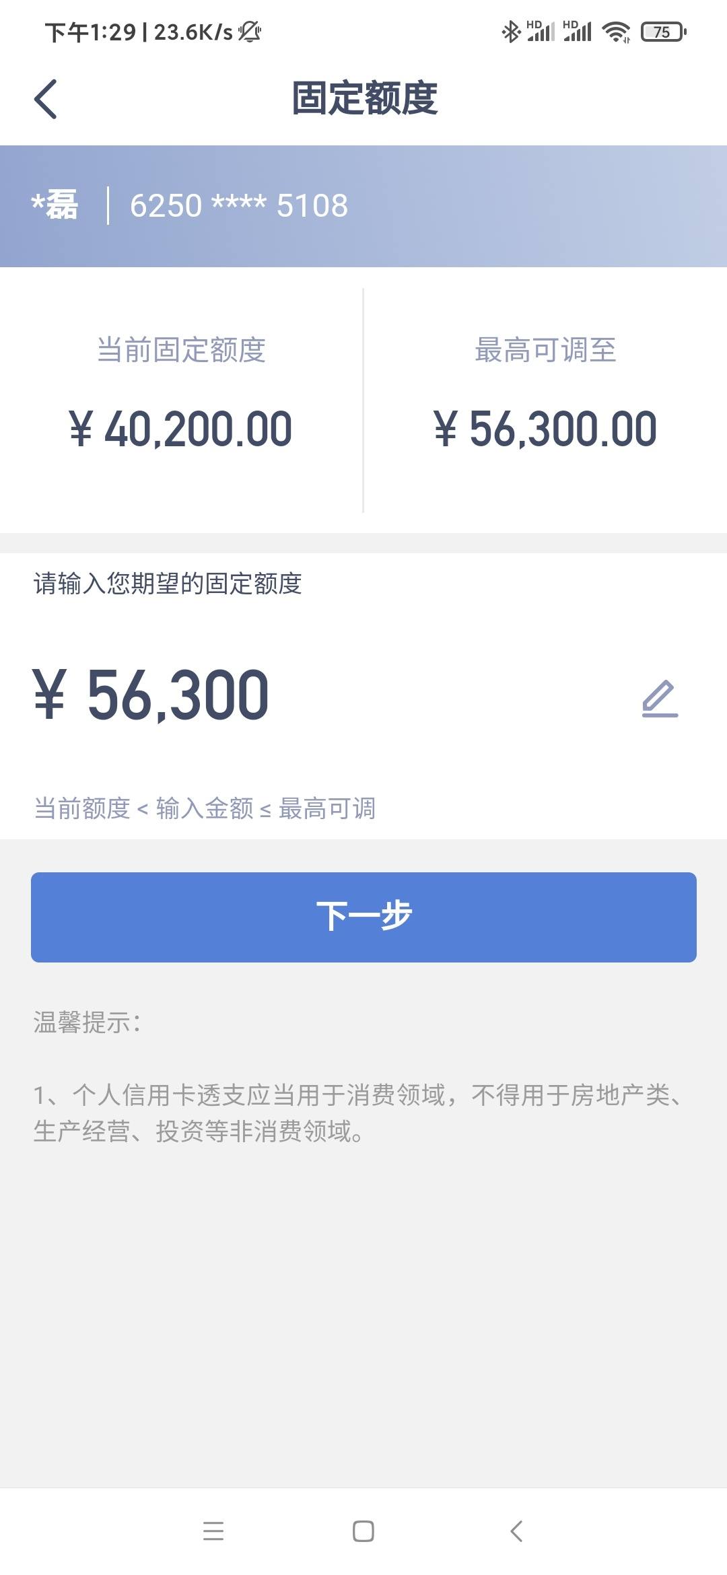Tap the Wi-Fi signal icon
This screenshot has height=1575, width=727.
pyautogui.click(x=616, y=32)
